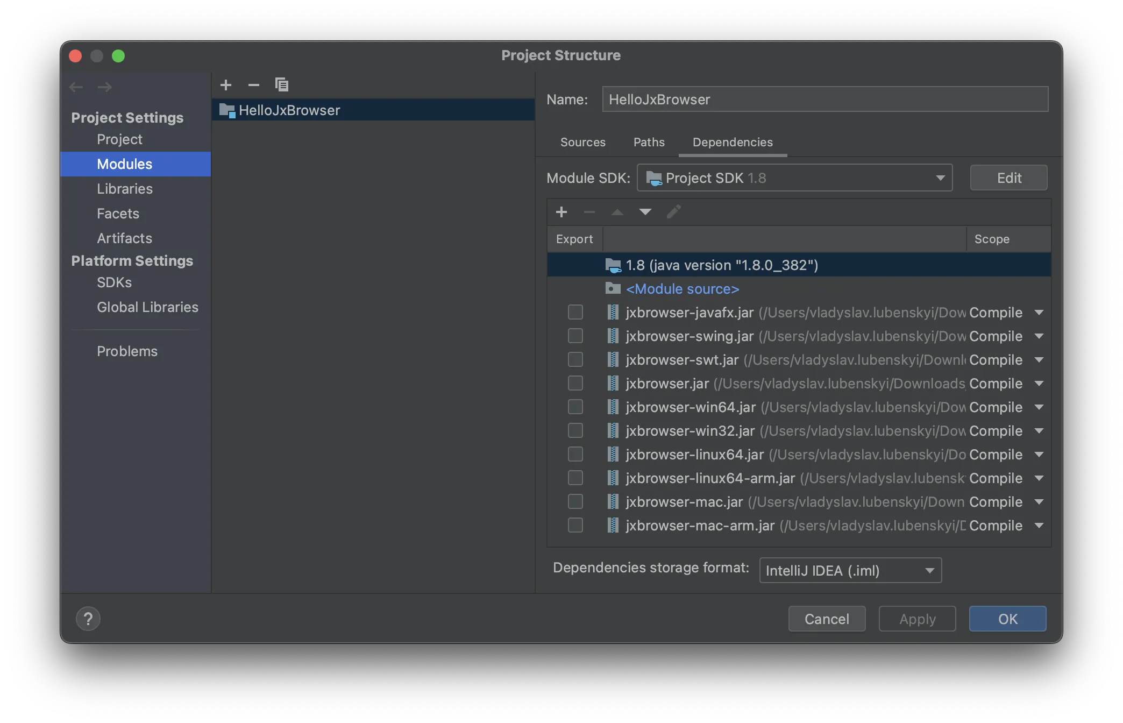Open the Dependencies storage format dropdown
Viewport: 1123px width, 723px height.
850,570
